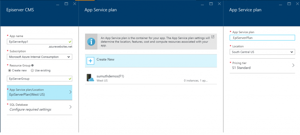Screen dimensions: 300x135
Task: Open the Subscription dropdown
Action: [39, 57]
